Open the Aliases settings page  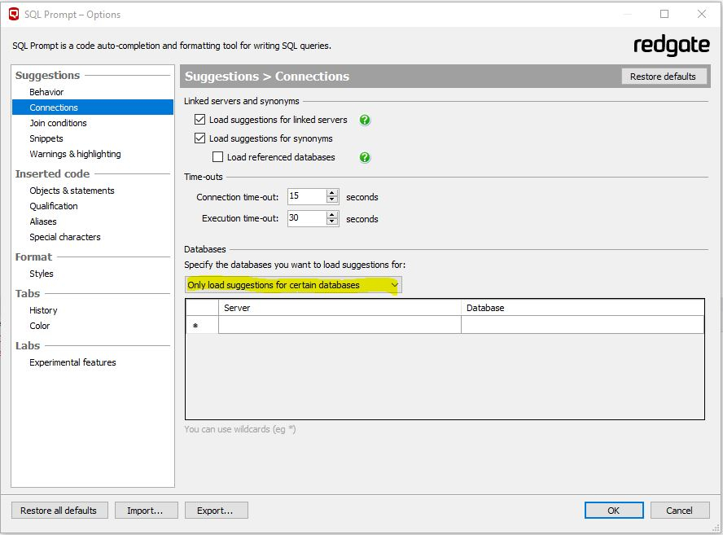[x=43, y=221]
